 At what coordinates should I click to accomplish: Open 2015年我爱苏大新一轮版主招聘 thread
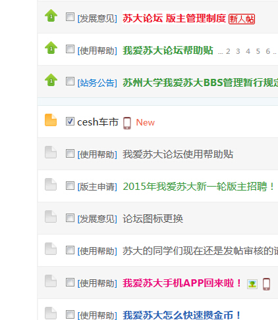click(198, 187)
